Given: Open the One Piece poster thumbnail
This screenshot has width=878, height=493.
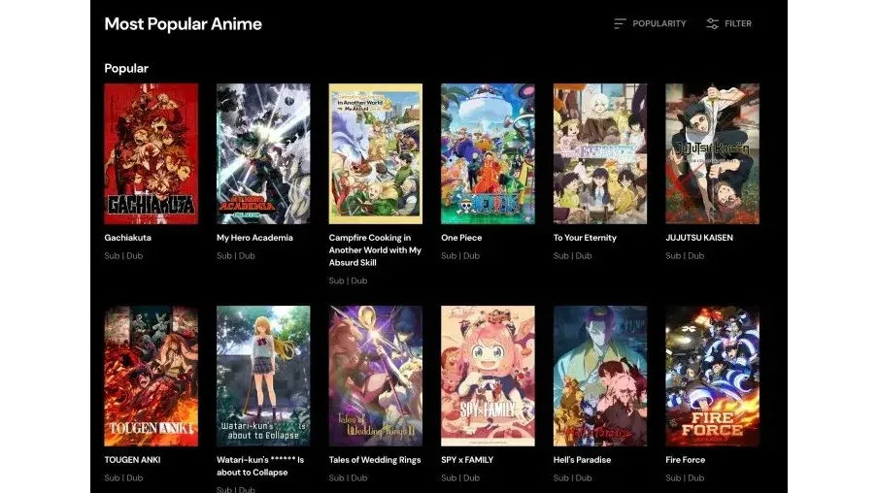Looking at the screenshot, I should click(488, 154).
